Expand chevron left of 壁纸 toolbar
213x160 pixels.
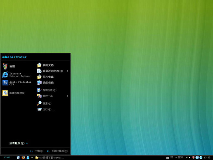pos(176,158)
